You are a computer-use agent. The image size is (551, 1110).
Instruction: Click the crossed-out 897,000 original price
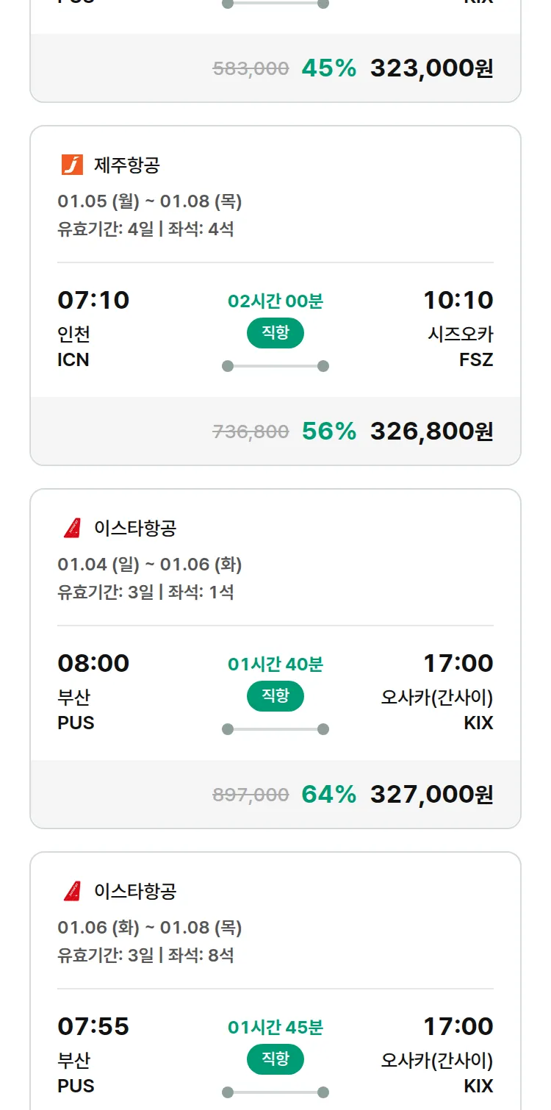click(251, 795)
